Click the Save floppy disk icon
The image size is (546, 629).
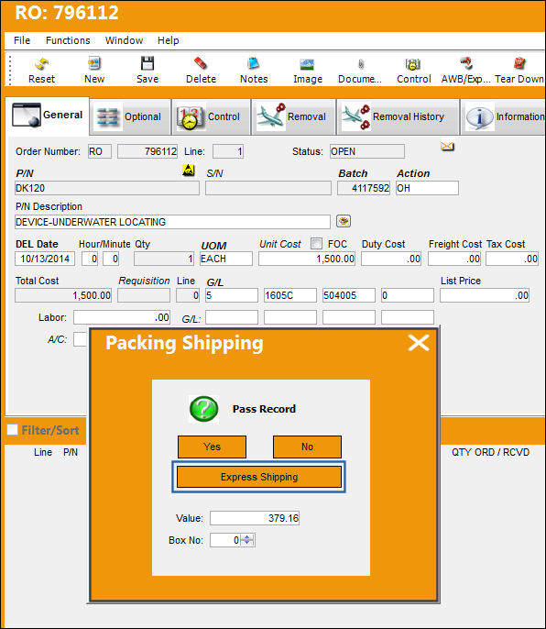147,64
